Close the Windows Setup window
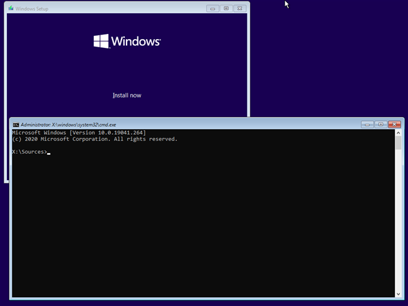 coord(240,9)
